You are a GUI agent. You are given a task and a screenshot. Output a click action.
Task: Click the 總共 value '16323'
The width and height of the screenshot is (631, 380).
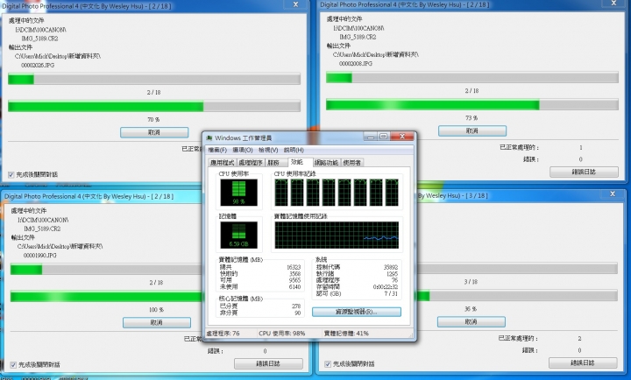click(294, 267)
